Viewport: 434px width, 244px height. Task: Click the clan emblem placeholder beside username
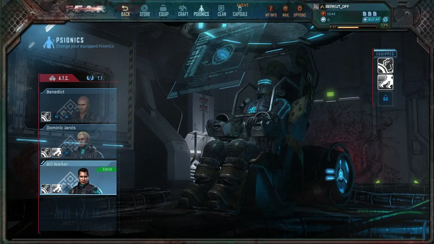pos(316,7)
